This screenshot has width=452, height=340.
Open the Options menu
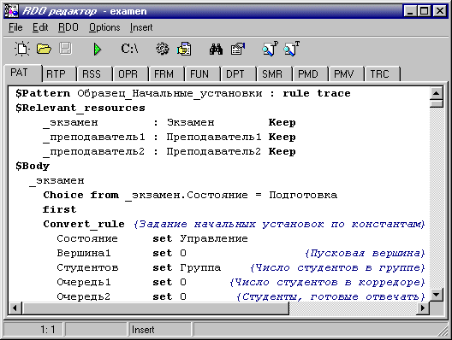104,27
